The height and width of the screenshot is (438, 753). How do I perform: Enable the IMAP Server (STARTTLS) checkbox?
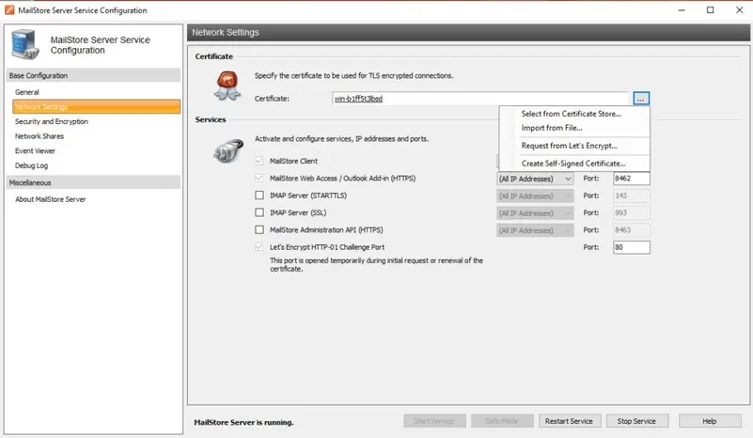pos(259,196)
